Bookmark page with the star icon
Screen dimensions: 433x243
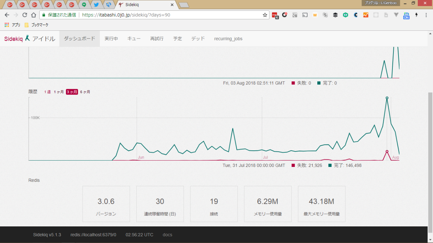tap(265, 15)
